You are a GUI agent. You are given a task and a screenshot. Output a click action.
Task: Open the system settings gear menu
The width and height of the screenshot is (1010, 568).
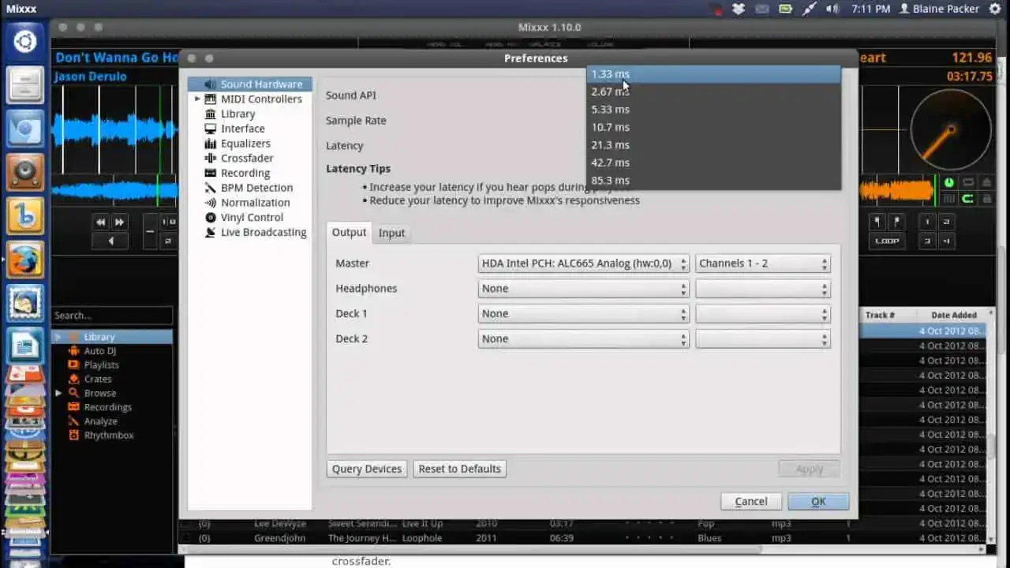[x=996, y=9]
